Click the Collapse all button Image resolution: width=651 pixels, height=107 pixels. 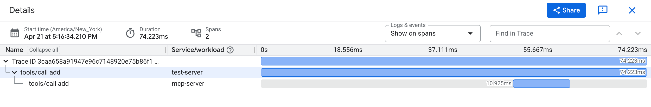43,50
